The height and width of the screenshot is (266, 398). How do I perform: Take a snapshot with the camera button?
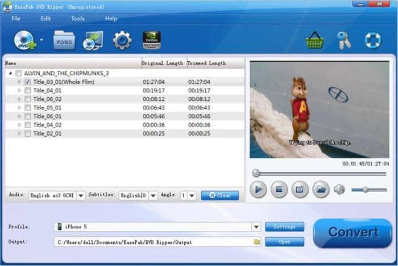click(x=300, y=189)
